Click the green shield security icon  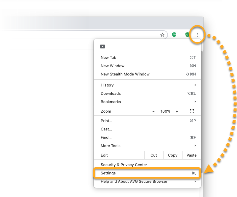tap(187, 35)
